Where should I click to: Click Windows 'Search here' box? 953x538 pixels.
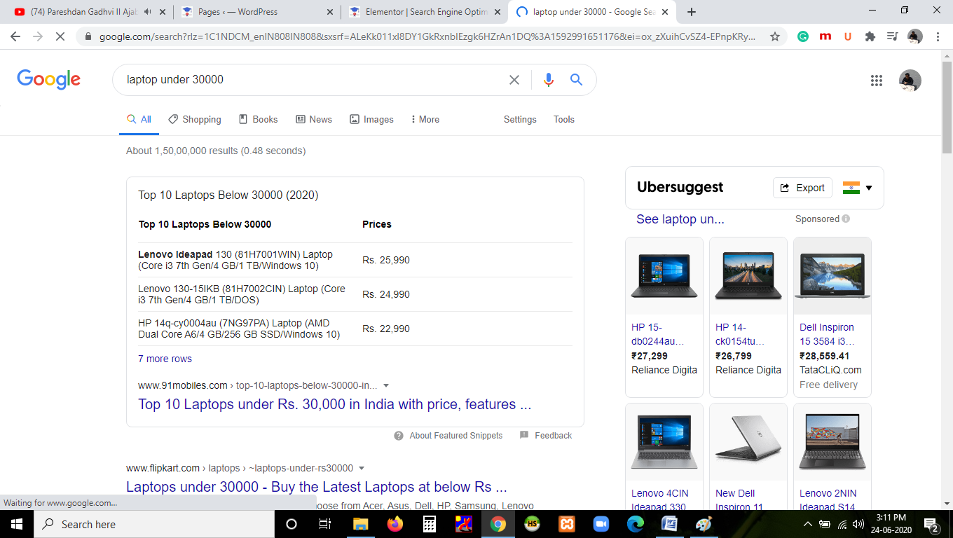(x=153, y=524)
